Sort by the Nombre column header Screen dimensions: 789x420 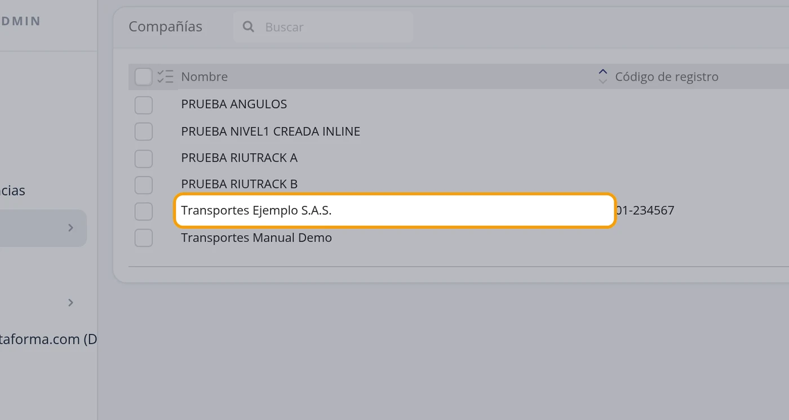(x=205, y=77)
